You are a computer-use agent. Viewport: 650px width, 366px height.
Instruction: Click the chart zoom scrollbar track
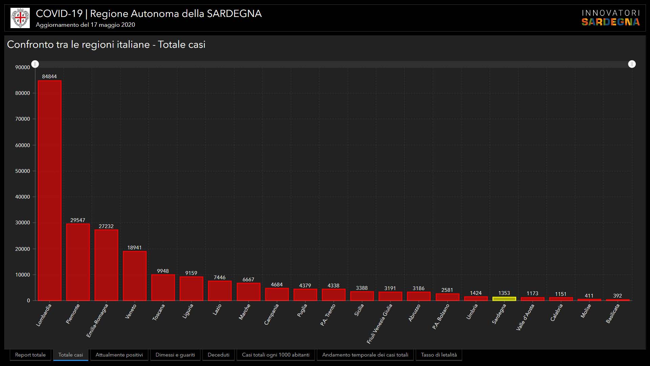[333, 64]
